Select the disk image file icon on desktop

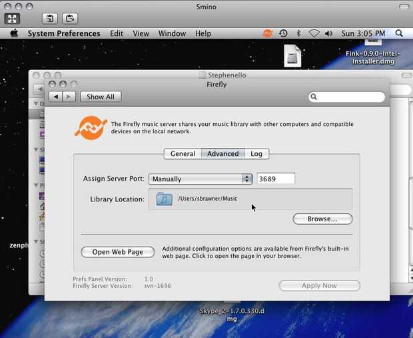click(x=292, y=56)
